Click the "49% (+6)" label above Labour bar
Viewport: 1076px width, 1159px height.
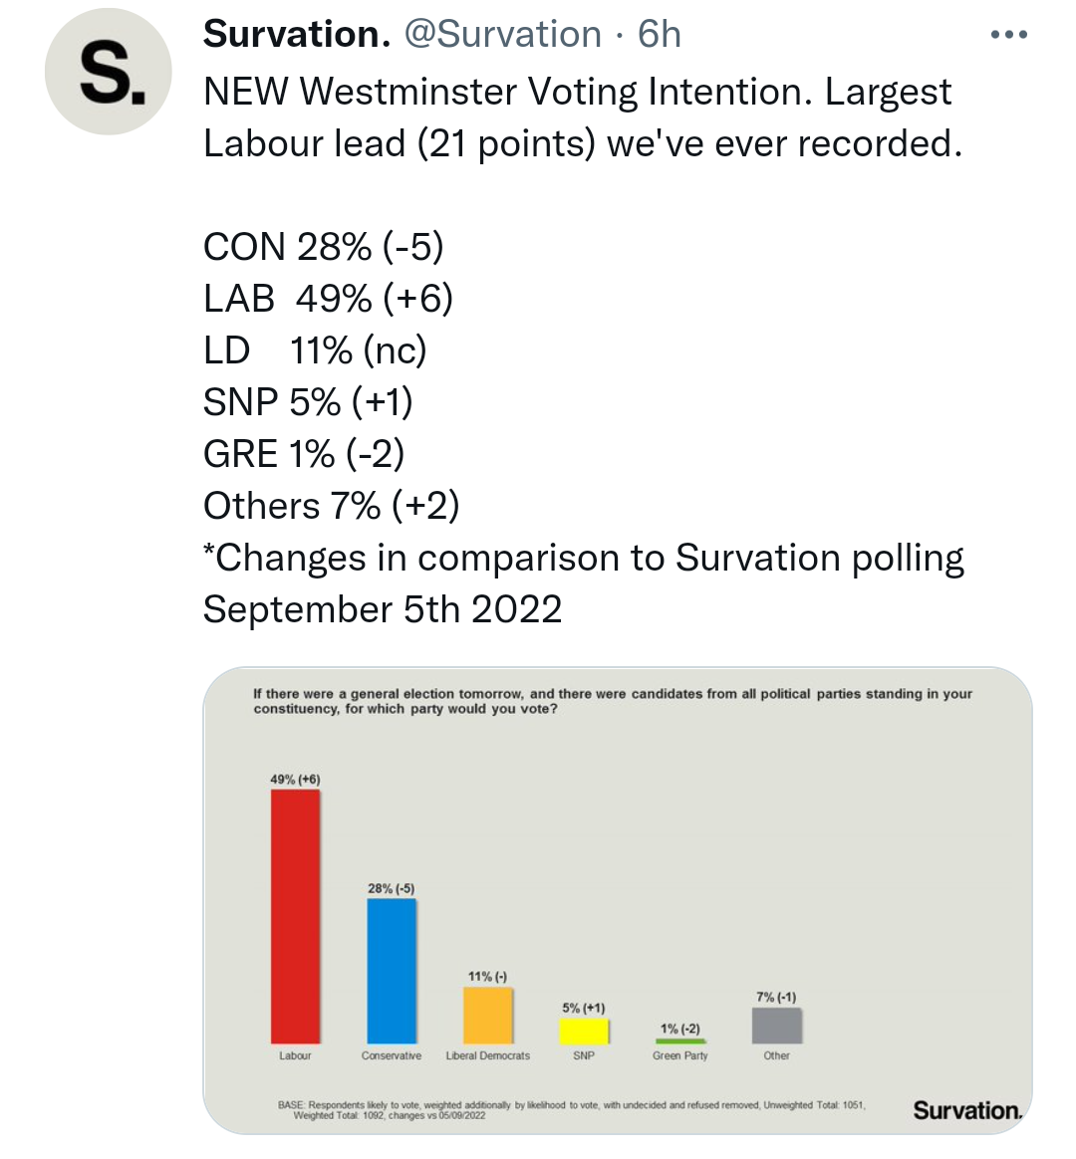[x=295, y=779]
